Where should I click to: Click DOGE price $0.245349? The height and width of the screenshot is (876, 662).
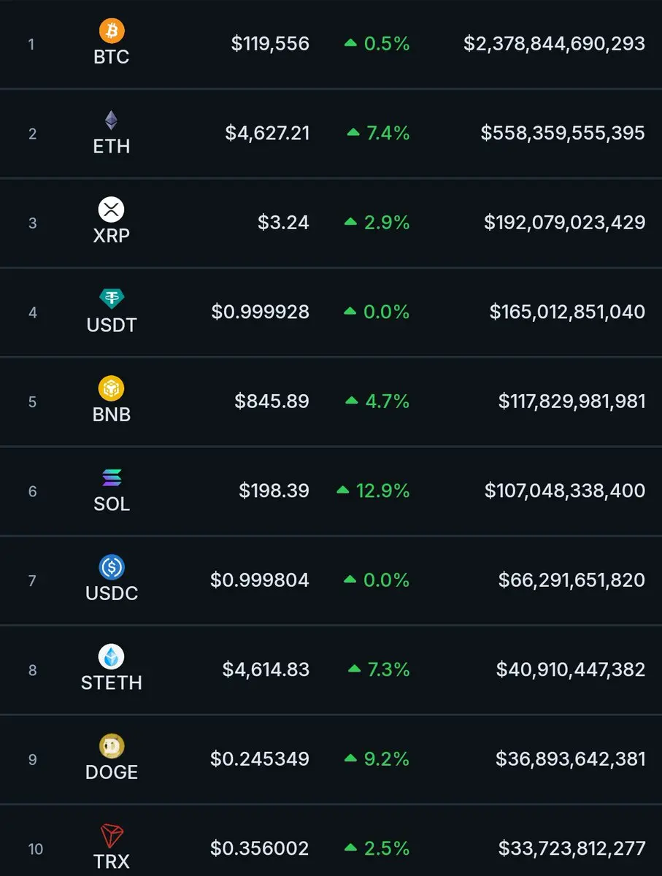tap(260, 759)
